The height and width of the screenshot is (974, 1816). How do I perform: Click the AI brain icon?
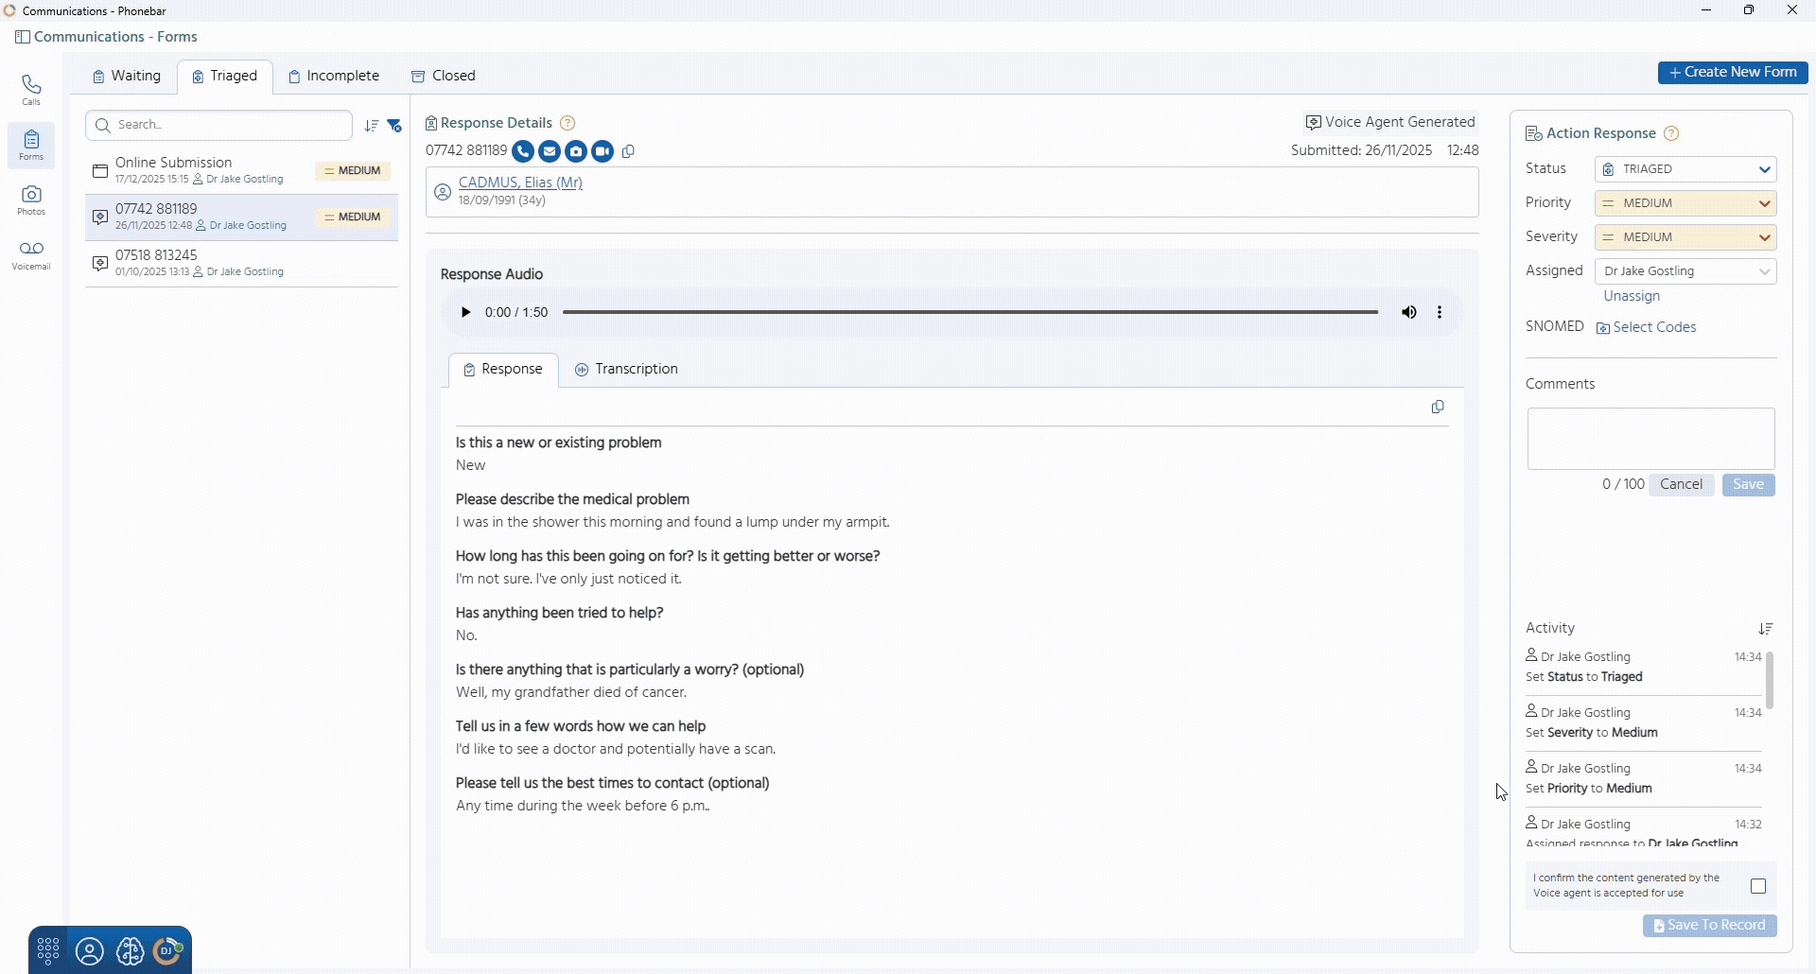pos(130,950)
